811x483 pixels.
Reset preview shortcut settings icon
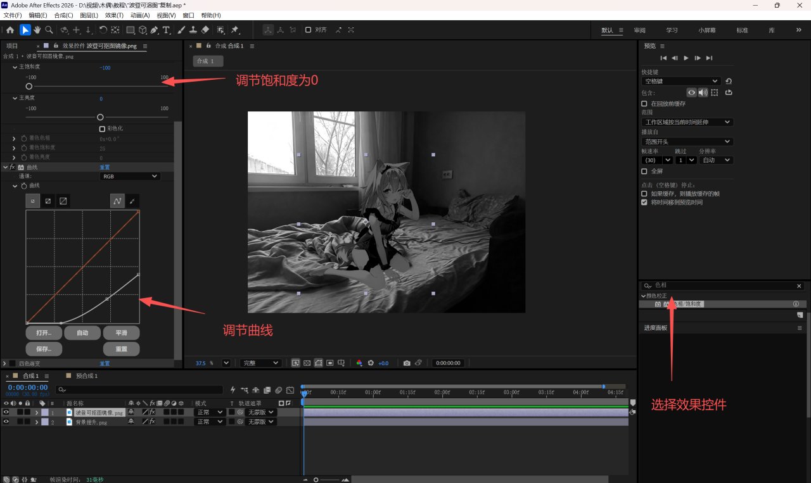coord(729,81)
